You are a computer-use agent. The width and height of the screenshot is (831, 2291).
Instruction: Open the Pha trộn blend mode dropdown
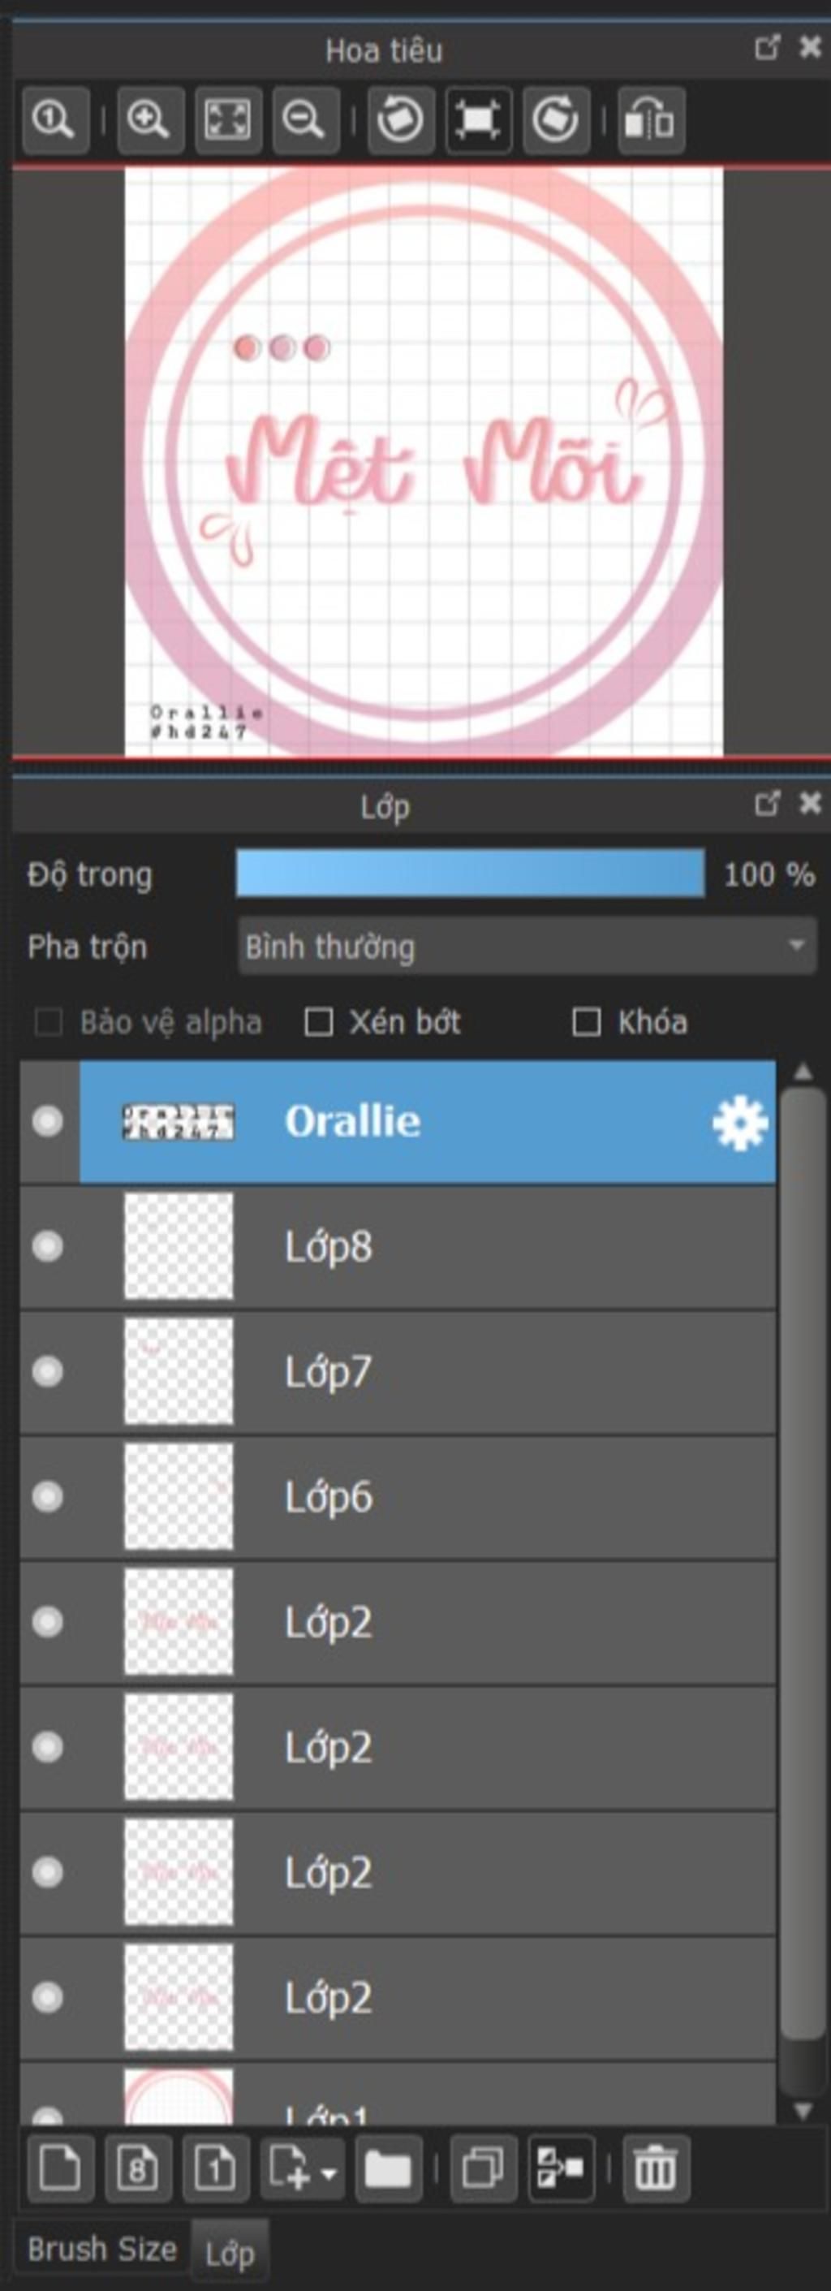point(526,947)
